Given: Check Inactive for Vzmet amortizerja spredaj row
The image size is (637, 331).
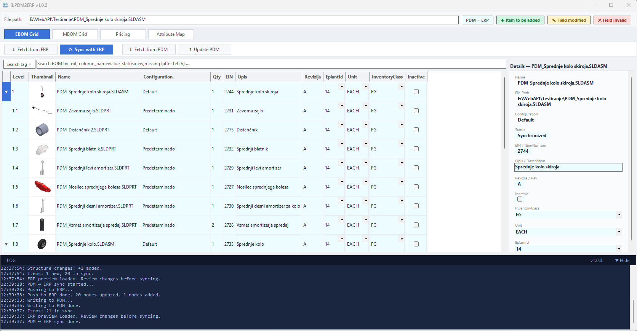Looking at the screenshot, I should [x=416, y=225].
